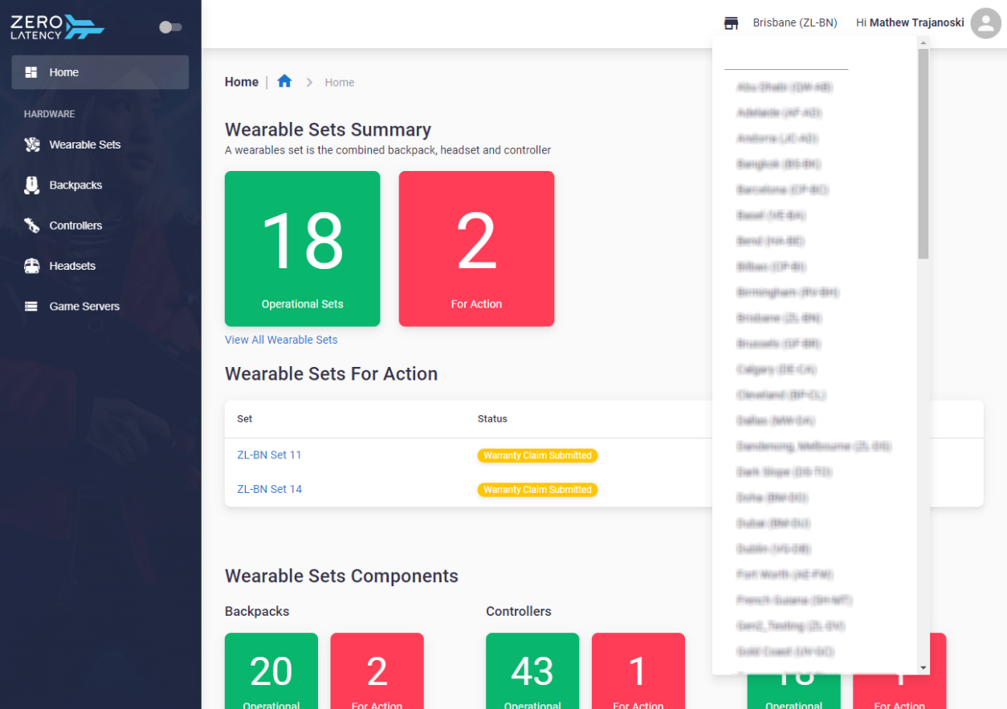Click the store icon beside Brisbane (ZL-BN)
The image size is (1007, 709).
pyautogui.click(x=731, y=22)
